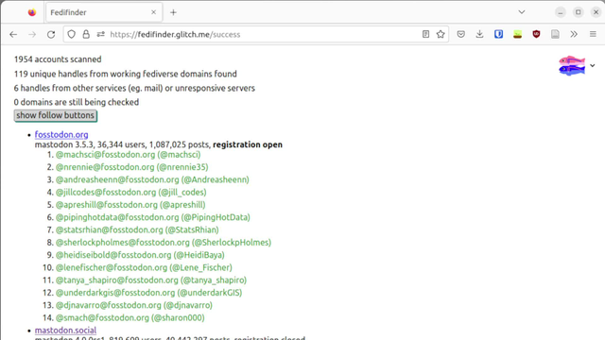Click the gray page extension icon

(x=555, y=34)
